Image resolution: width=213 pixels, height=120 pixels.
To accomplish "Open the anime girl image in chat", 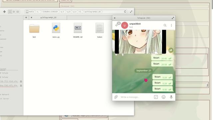I will click(140, 42).
